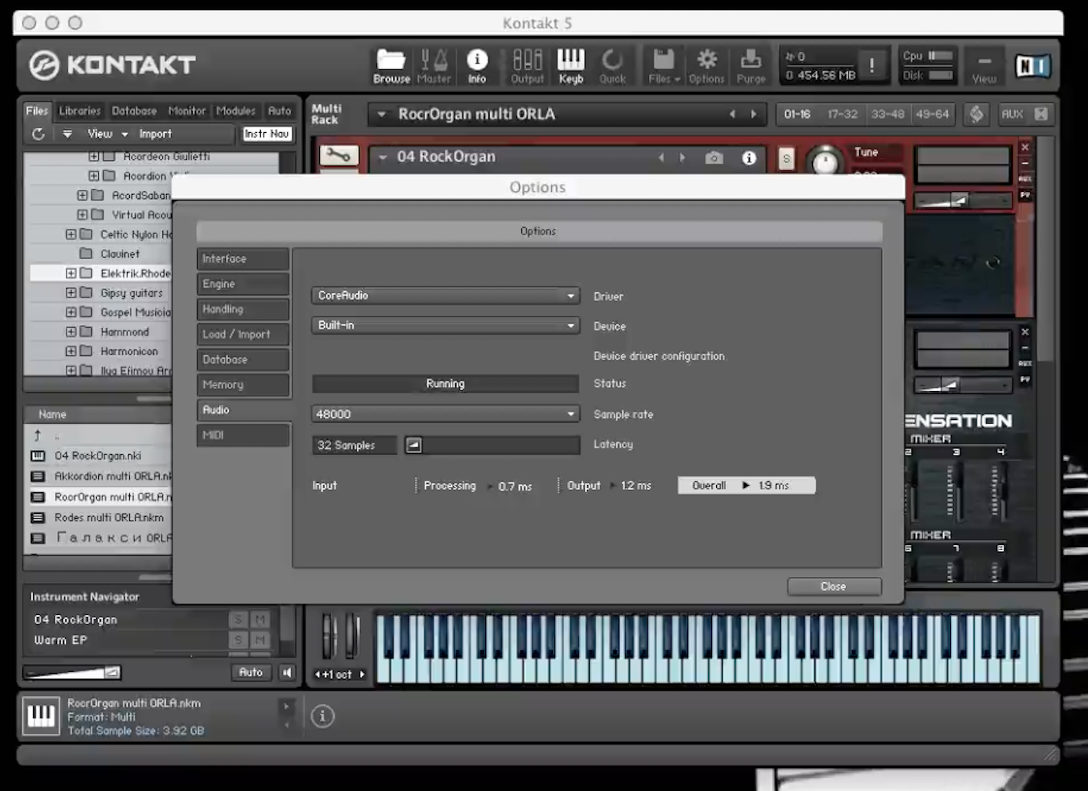
Task: Toggle the Info pane icon
Action: tap(477, 66)
